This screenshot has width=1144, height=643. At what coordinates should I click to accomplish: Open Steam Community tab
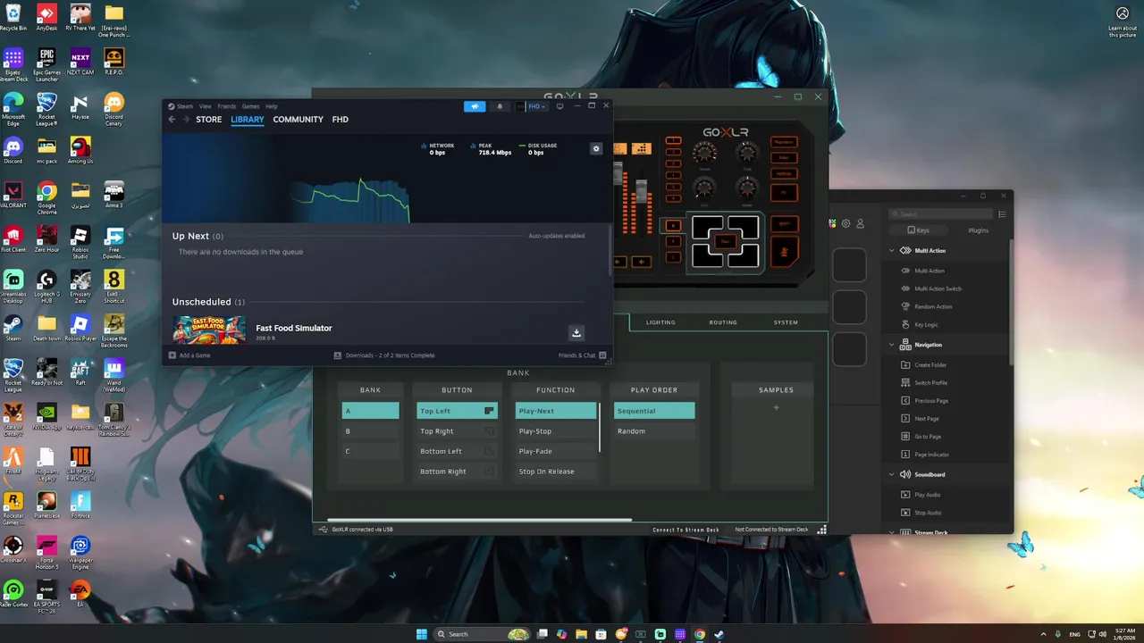299,120
